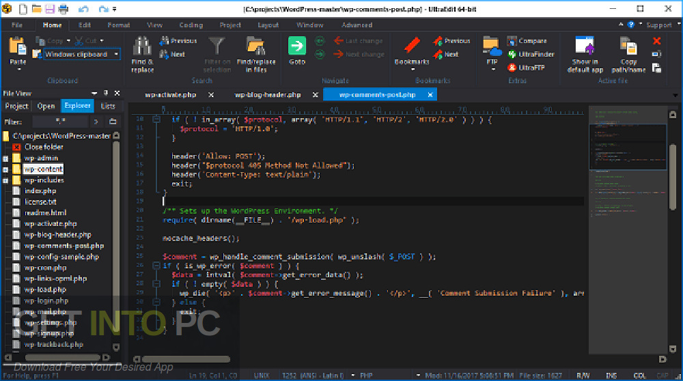Click filter apply arrow button
This screenshot has width=683, height=381.
click(96, 122)
